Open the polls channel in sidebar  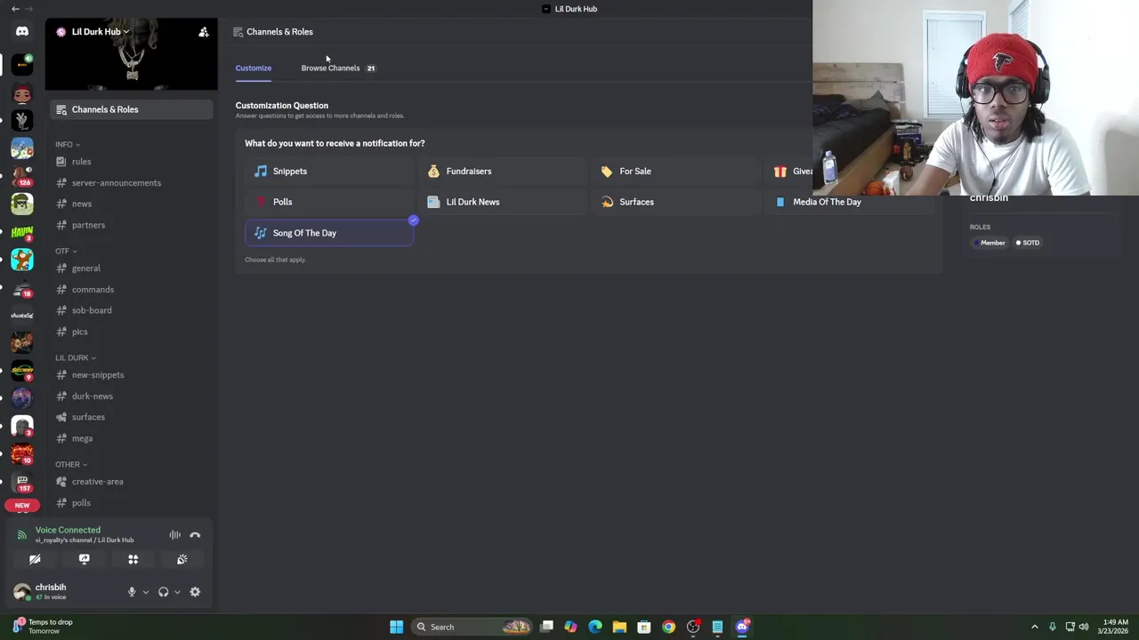click(x=132, y=503)
